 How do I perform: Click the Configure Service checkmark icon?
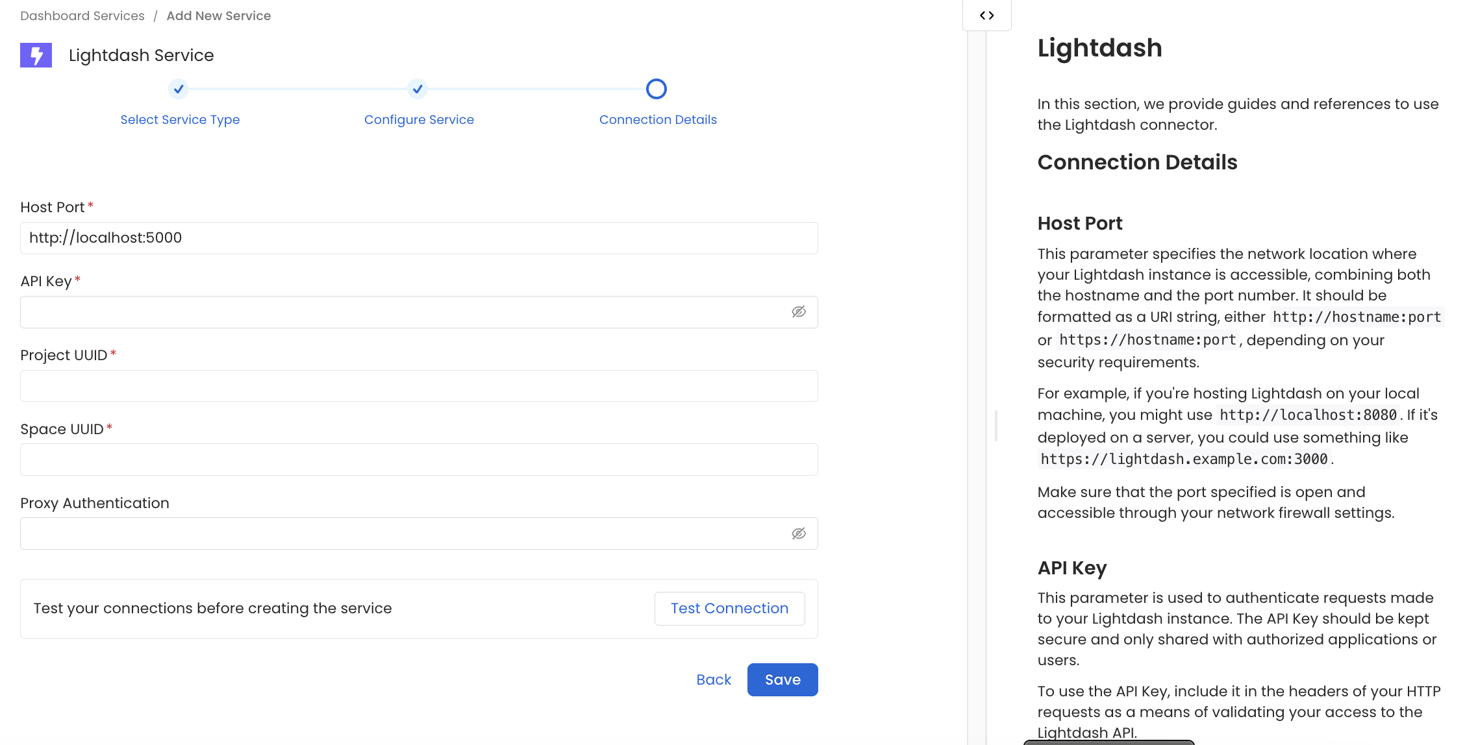point(418,89)
